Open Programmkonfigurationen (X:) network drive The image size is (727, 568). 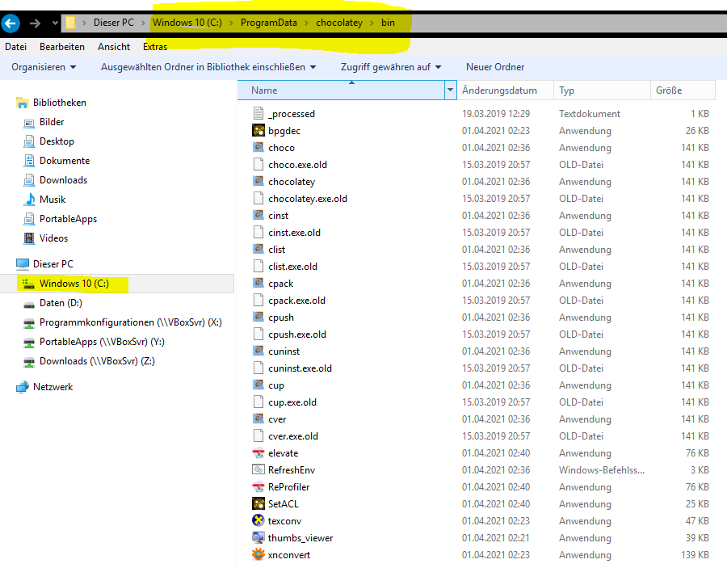pos(131,322)
